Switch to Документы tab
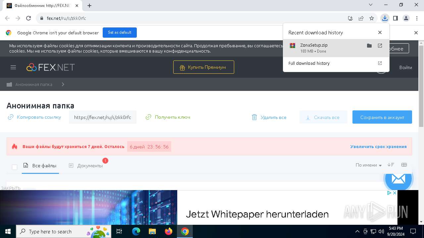 point(86,166)
